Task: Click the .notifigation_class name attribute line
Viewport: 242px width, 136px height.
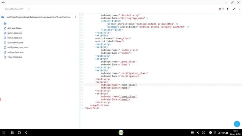Action: (x=124, y=73)
